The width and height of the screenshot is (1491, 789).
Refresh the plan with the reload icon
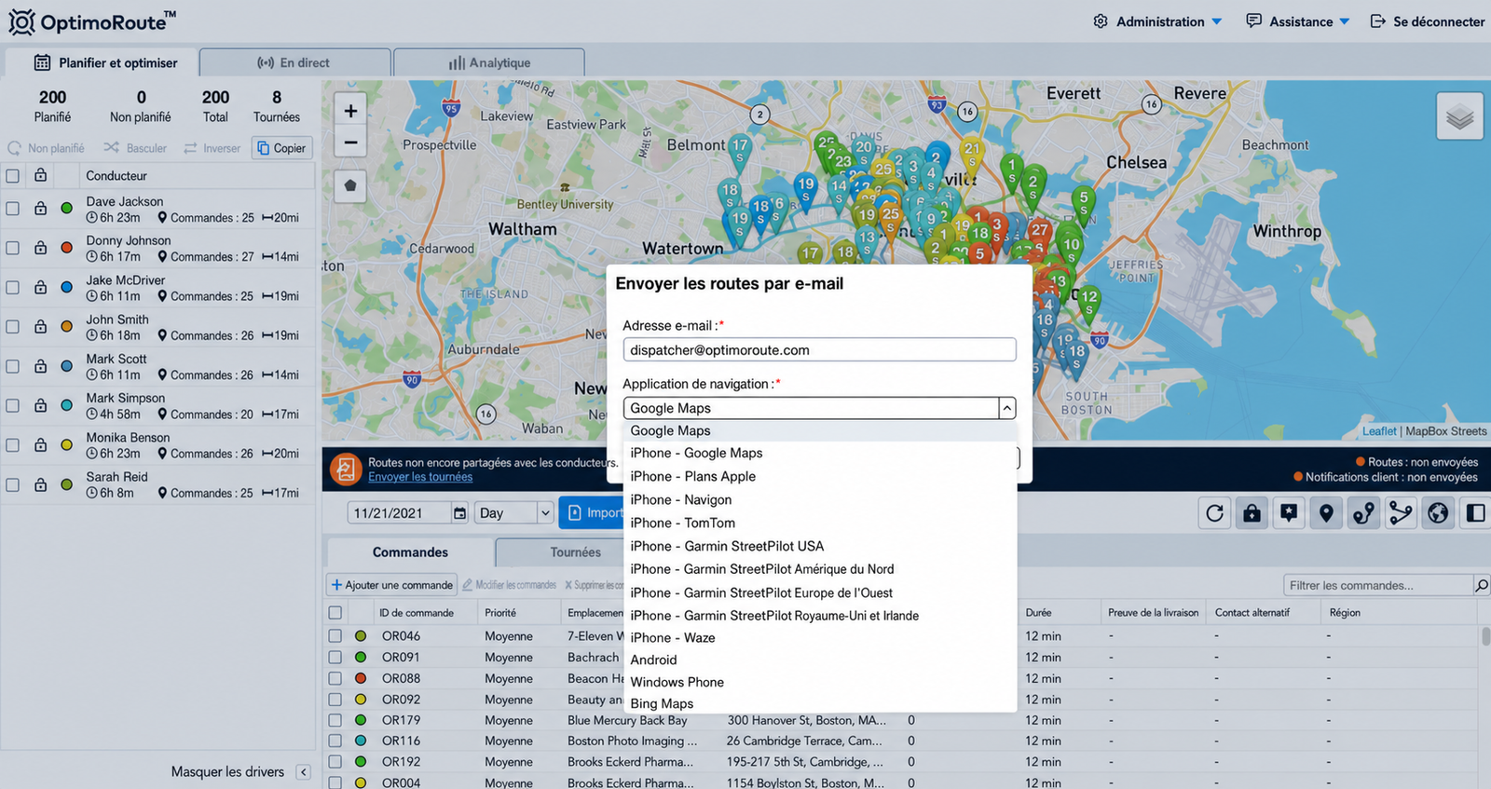[x=1215, y=513]
